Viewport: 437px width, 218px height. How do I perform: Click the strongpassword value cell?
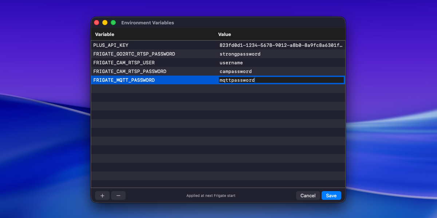pyautogui.click(x=240, y=54)
